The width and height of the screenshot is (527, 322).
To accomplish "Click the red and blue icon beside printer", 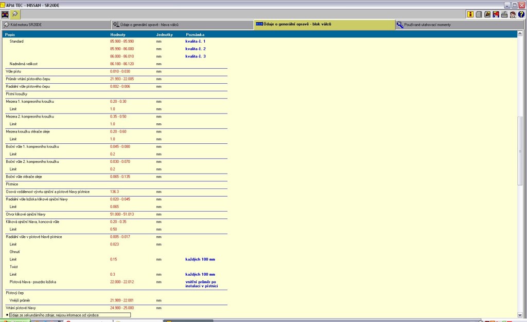I will (496, 14).
